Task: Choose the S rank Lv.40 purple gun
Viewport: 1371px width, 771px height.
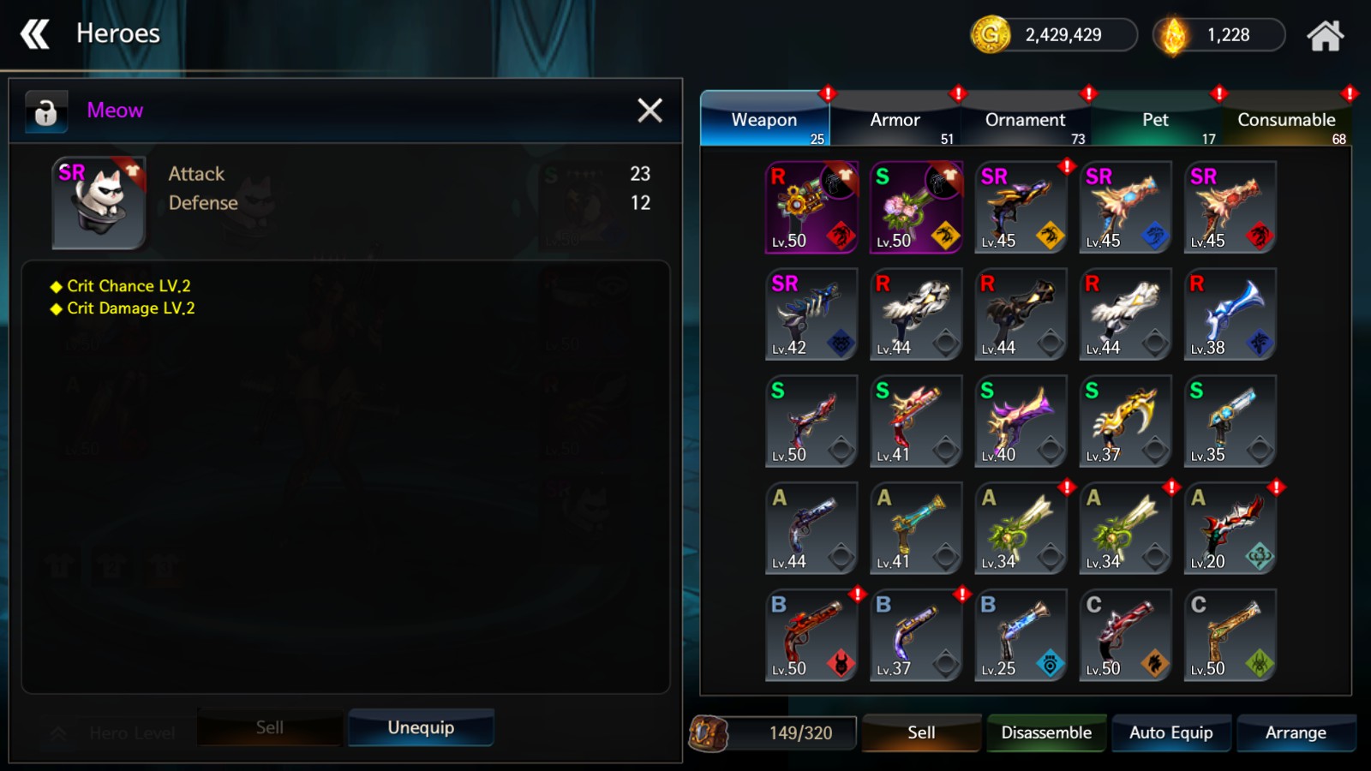Action: [x=1021, y=421]
